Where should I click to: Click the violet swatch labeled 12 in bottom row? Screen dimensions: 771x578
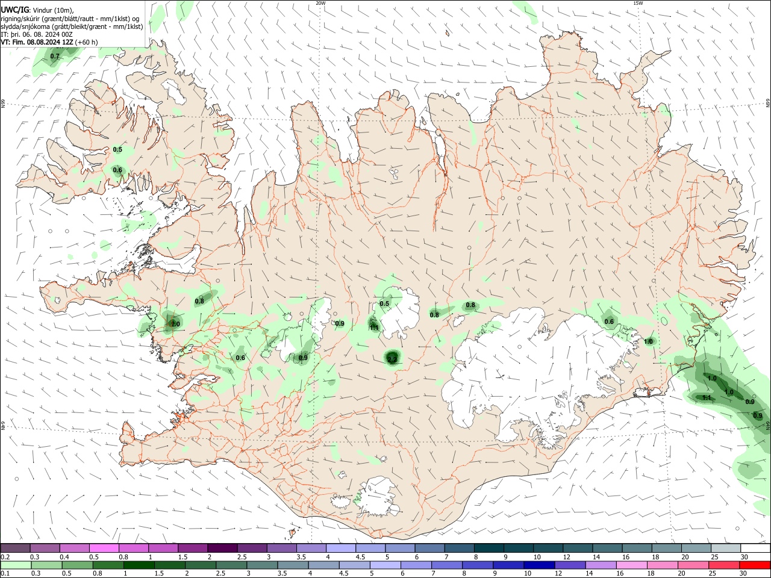[569, 565]
